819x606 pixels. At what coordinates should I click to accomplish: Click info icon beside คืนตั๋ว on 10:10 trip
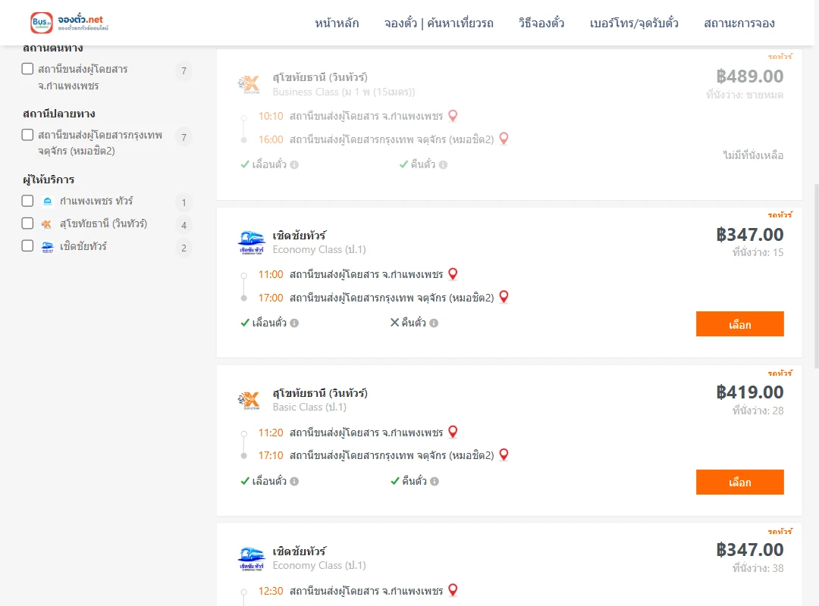[443, 165]
